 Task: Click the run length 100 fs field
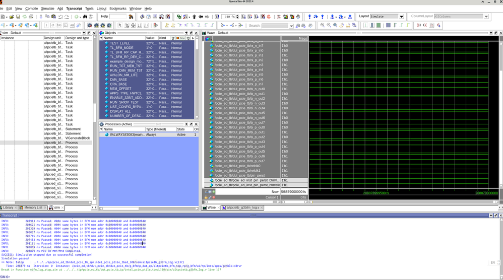(x=229, y=17)
